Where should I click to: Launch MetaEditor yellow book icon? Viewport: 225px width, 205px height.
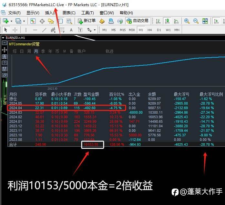102,21
